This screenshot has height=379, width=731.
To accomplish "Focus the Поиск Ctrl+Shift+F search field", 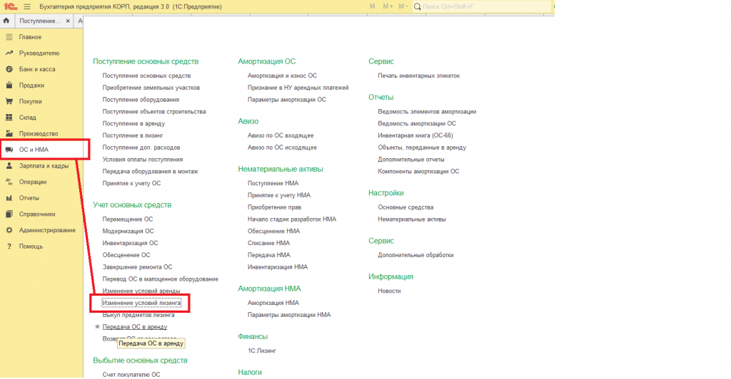I will point(481,6).
